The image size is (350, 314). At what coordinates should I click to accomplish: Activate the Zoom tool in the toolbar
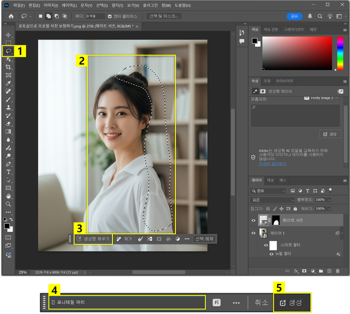(8, 204)
